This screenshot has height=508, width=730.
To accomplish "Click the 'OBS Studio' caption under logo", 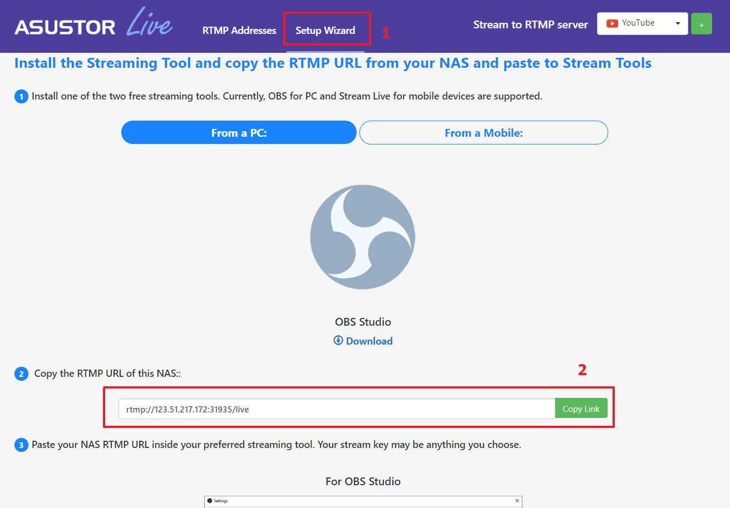I will (363, 322).
